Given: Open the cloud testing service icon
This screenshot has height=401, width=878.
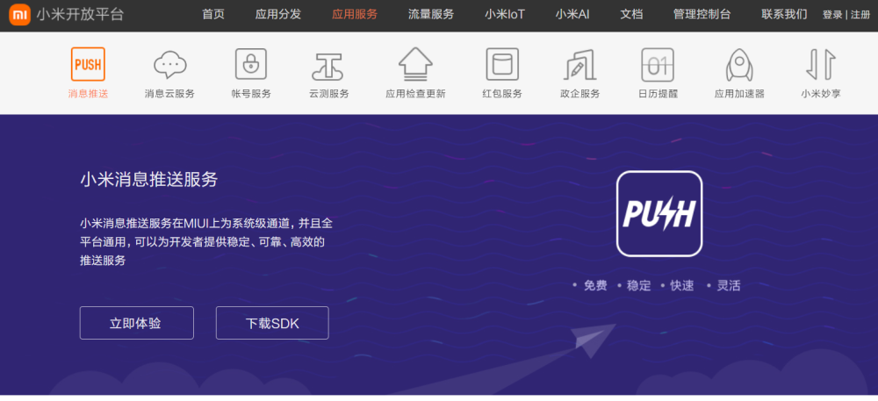Looking at the screenshot, I should (x=328, y=67).
